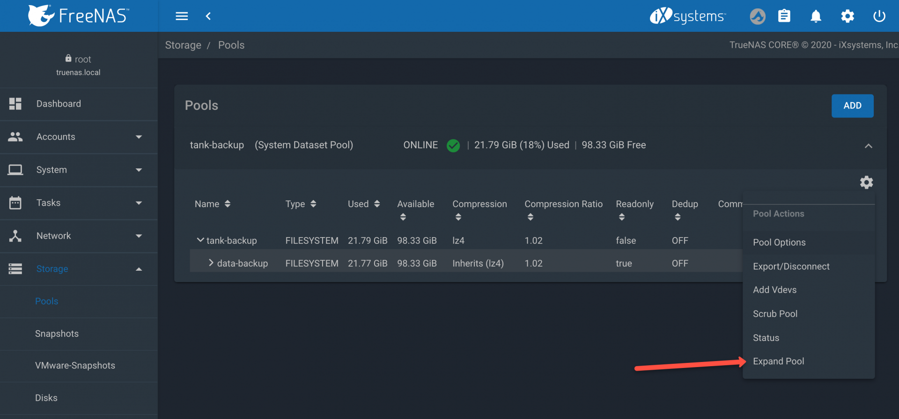This screenshot has width=899, height=419.
Task: Click truenas.local hostname text
Action: pyautogui.click(x=78, y=72)
